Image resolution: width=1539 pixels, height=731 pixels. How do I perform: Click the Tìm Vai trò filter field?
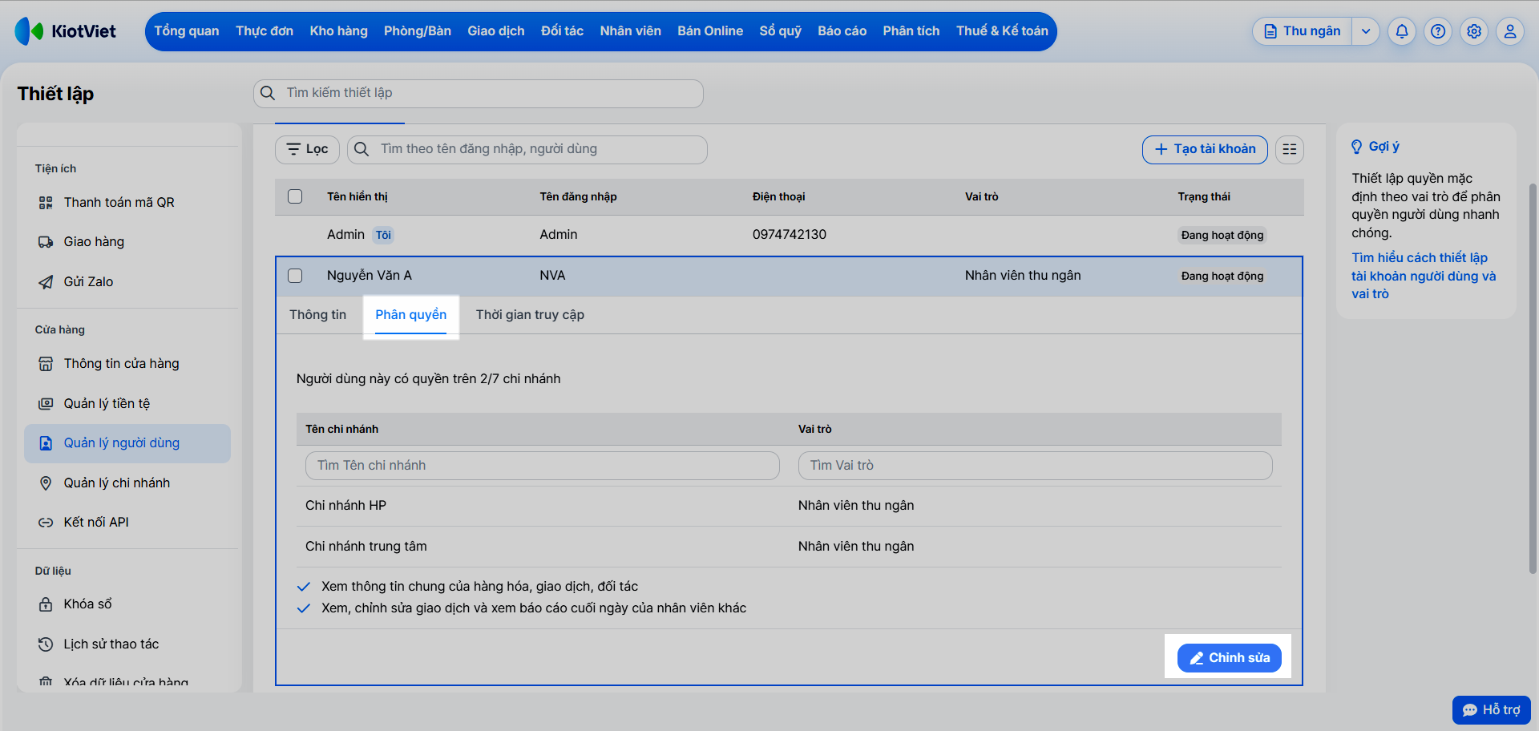1036,466
